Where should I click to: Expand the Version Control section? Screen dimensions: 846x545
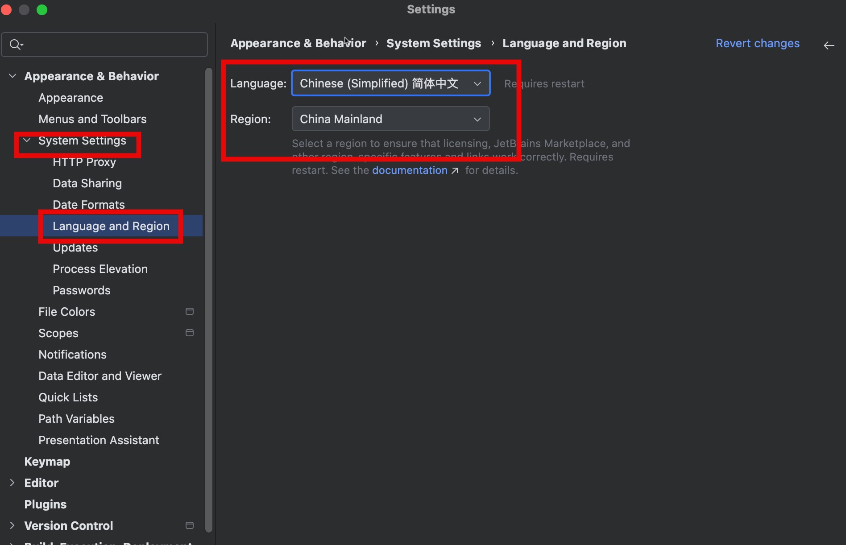pos(12,525)
